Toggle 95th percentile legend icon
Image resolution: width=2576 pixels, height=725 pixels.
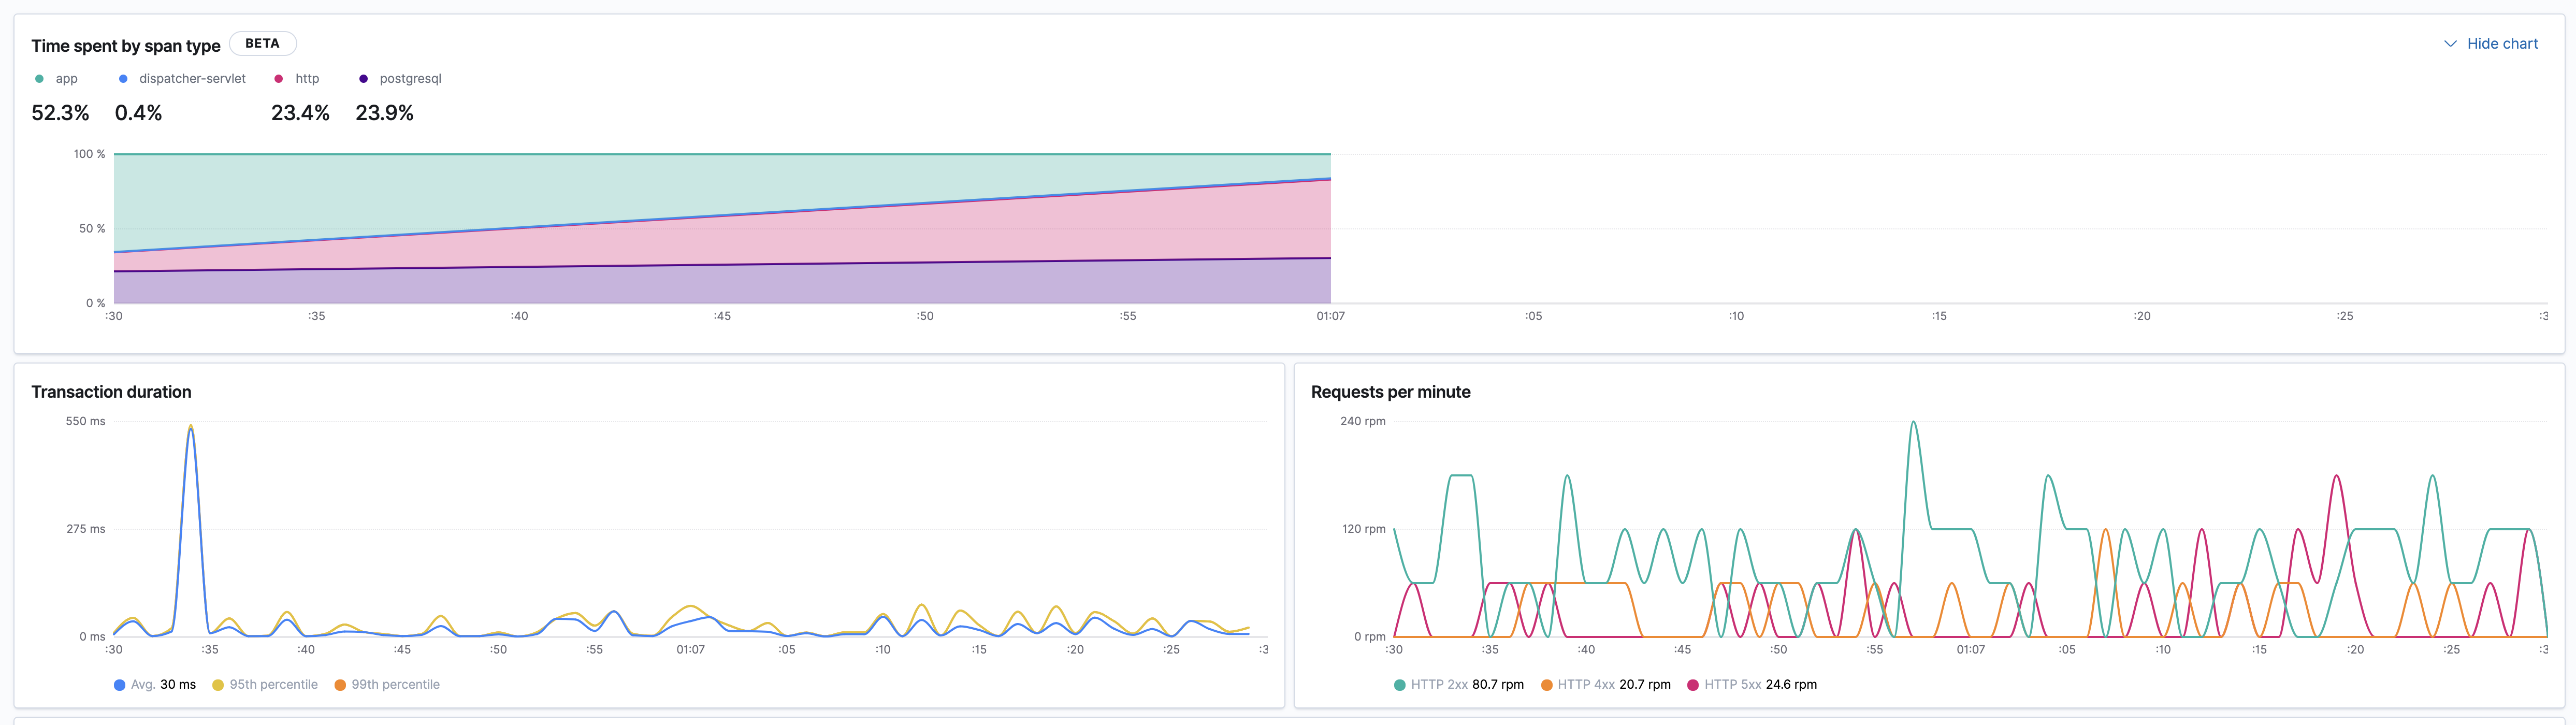218,685
